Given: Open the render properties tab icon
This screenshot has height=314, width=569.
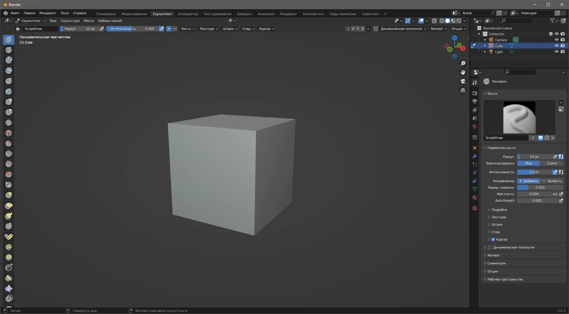Looking at the screenshot, I should [x=475, y=93].
